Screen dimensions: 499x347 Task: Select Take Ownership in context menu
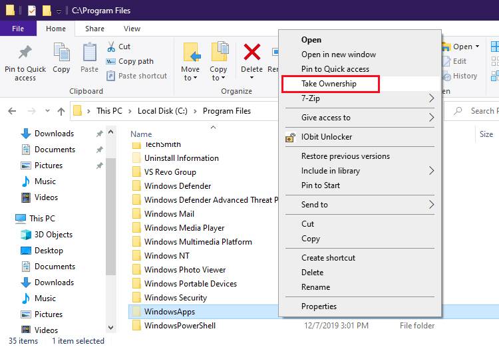[329, 84]
